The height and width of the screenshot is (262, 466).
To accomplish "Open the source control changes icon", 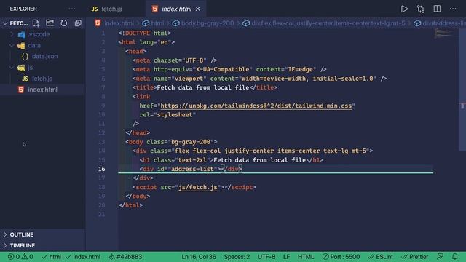I will click(x=421, y=9).
